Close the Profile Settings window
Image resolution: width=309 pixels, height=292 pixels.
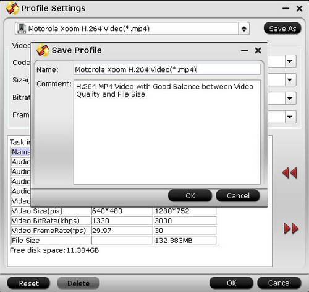(299, 9)
